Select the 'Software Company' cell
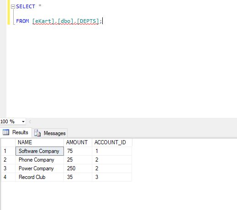This screenshot has height=210, width=237. click(40, 151)
